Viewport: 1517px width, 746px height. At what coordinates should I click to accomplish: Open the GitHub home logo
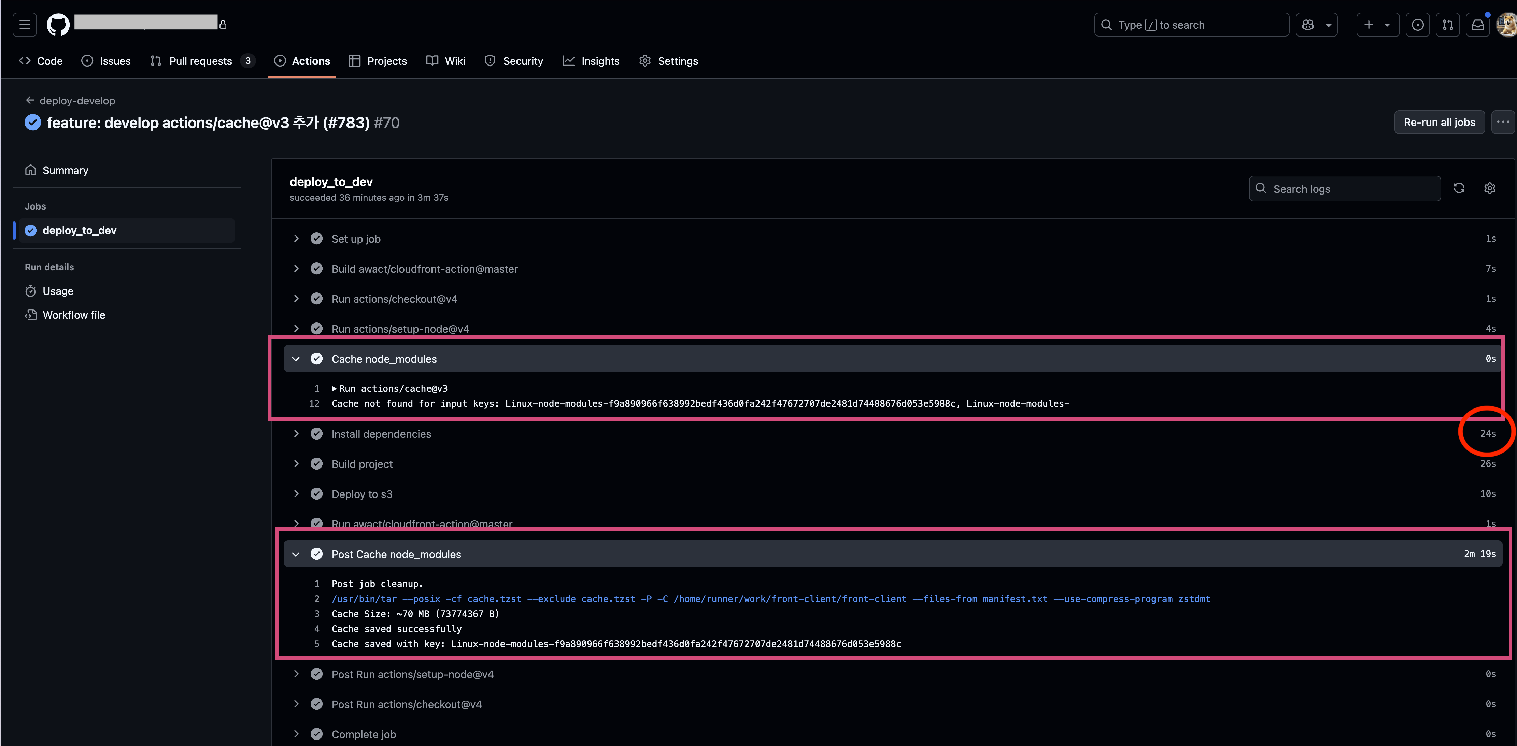[57, 24]
